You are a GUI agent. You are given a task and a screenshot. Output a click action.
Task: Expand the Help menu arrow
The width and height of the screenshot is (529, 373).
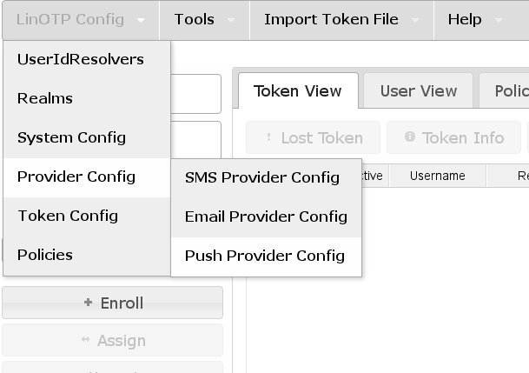pos(499,20)
